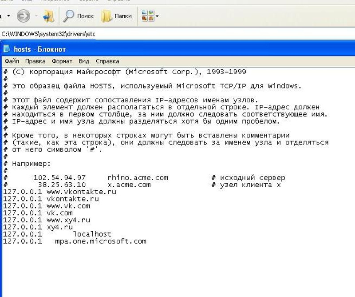This screenshot has width=355, height=297.
Task: Open the Правка menu in Notepad
Action: pos(35,61)
